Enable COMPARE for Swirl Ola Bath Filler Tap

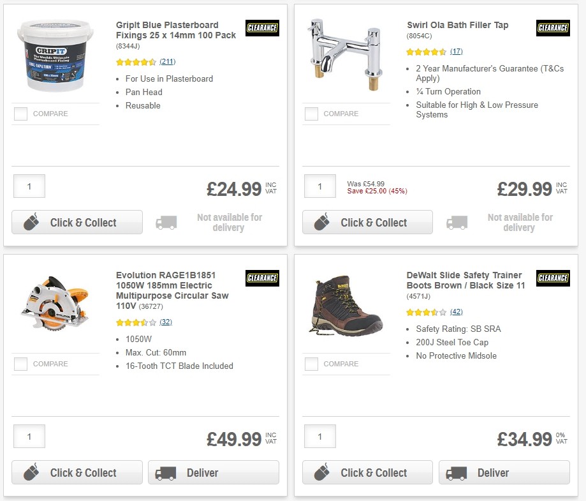pos(311,114)
